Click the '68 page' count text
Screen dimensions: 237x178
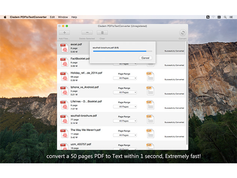74,77
